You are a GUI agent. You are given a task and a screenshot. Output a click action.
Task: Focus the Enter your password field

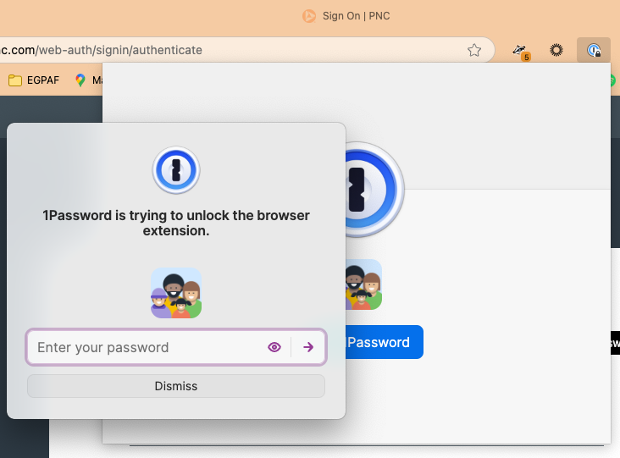(x=144, y=347)
